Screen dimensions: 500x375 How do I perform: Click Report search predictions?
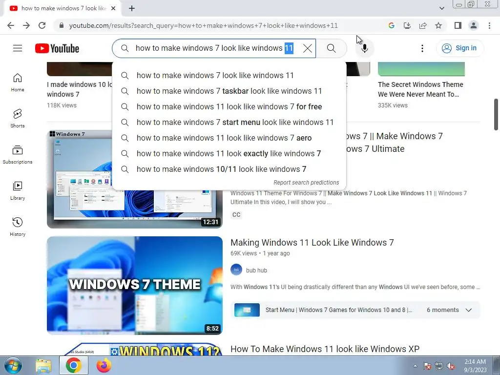(306, 183)
